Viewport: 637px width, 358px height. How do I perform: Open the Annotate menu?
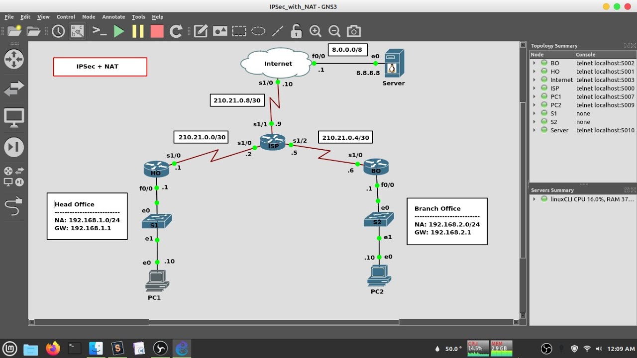tap(113, 17)
